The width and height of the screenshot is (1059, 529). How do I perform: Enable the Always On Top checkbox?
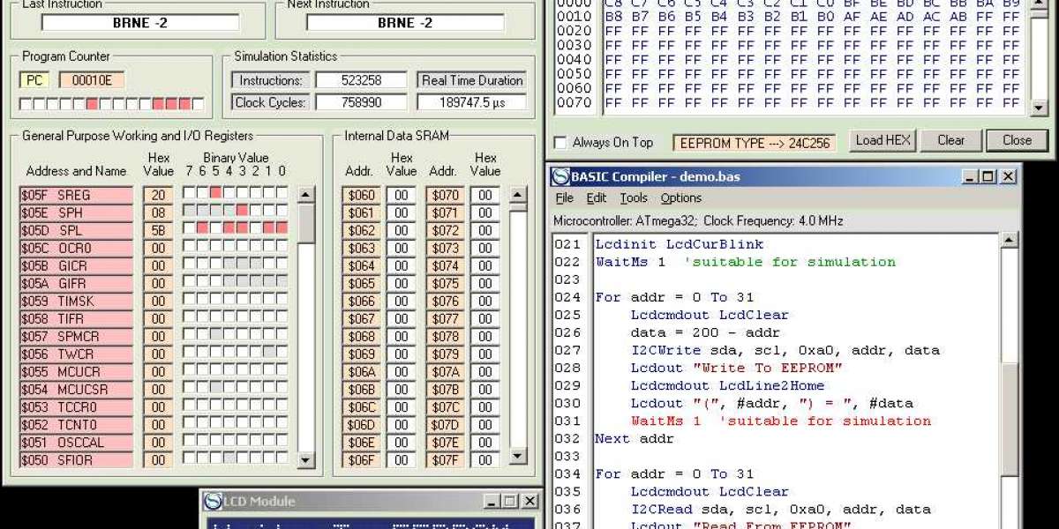tap(560, 142)
